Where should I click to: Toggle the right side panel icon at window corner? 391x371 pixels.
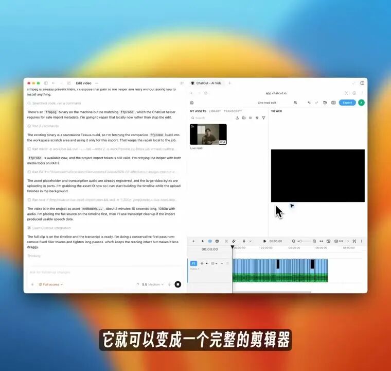point(362,83)
